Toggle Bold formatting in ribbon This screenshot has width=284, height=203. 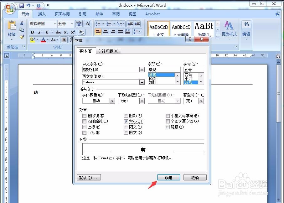click(33, 32)
